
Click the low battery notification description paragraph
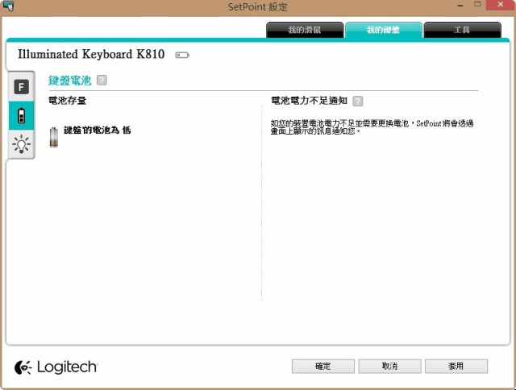point(372,127)
